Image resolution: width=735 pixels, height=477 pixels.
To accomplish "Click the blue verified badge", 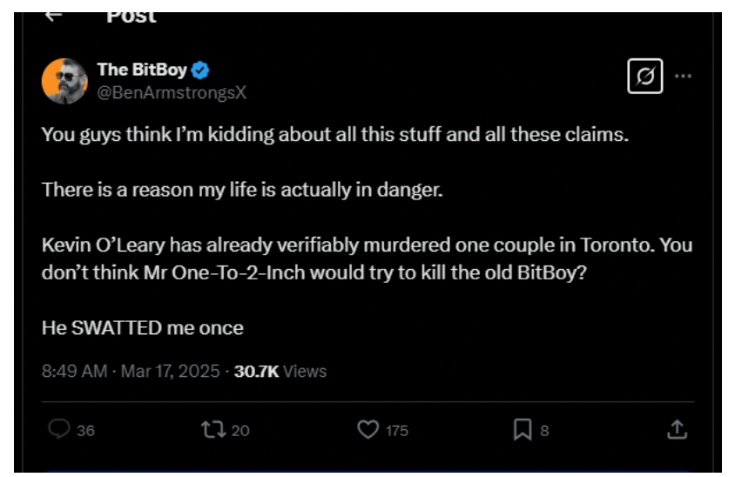I will tap(201, 71).
